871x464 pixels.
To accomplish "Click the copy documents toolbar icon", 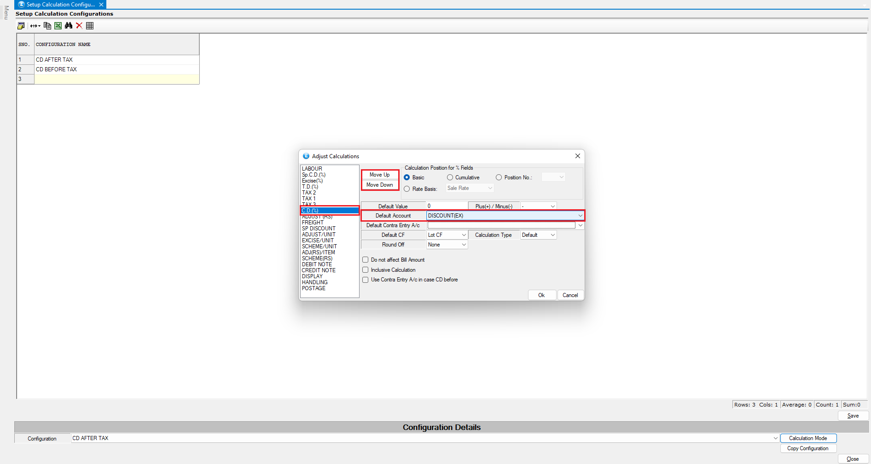I will click(x=47, y=26).
